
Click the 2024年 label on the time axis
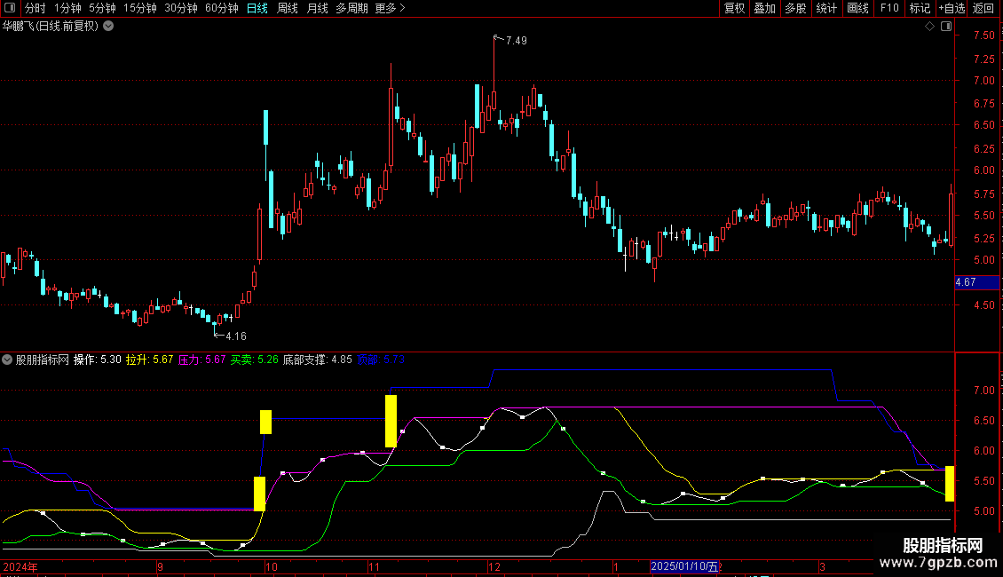[x=20, y=566]
